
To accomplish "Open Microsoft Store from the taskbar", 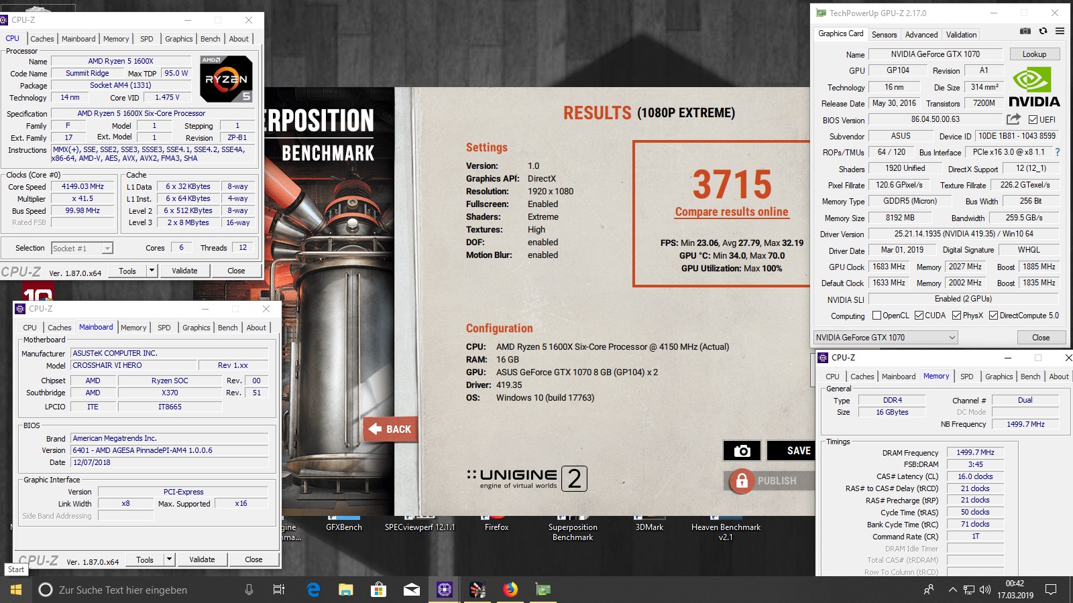I will (x=378, y=590).
